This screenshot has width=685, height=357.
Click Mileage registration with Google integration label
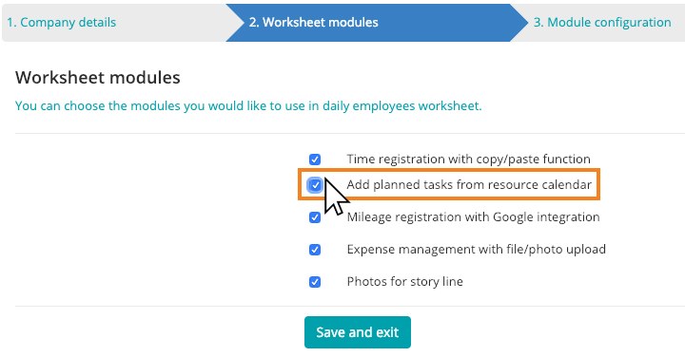(x=473, y=217)
